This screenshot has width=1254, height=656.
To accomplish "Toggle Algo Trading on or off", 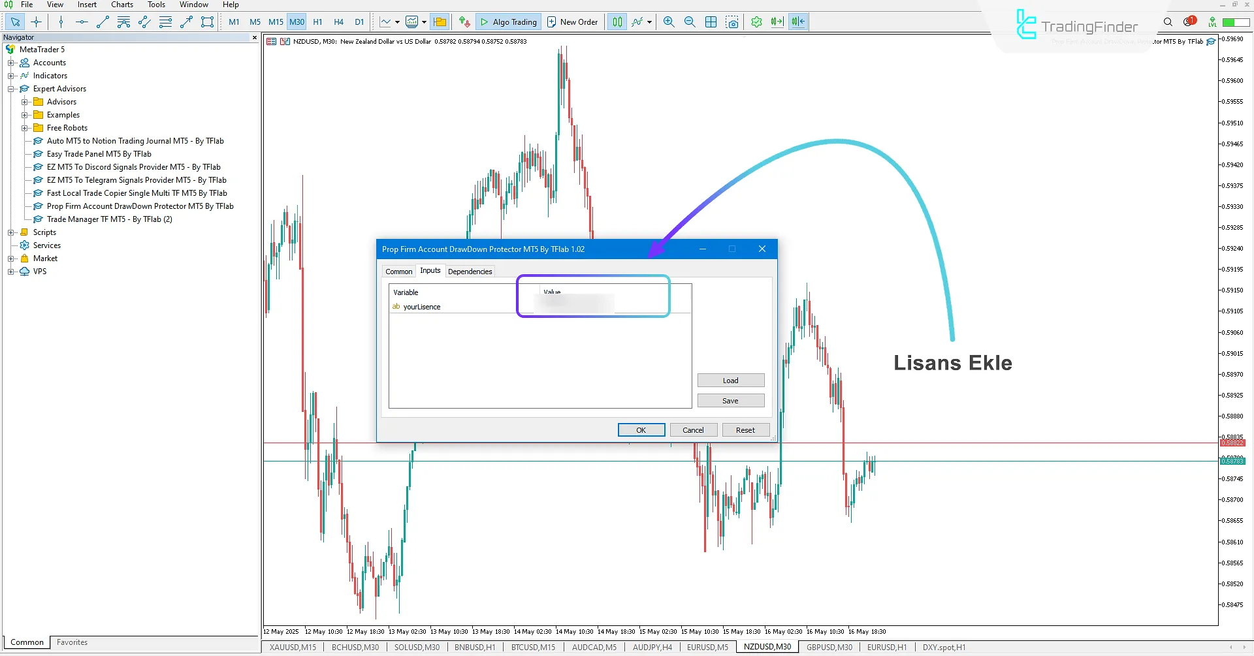I will (508, 22).
